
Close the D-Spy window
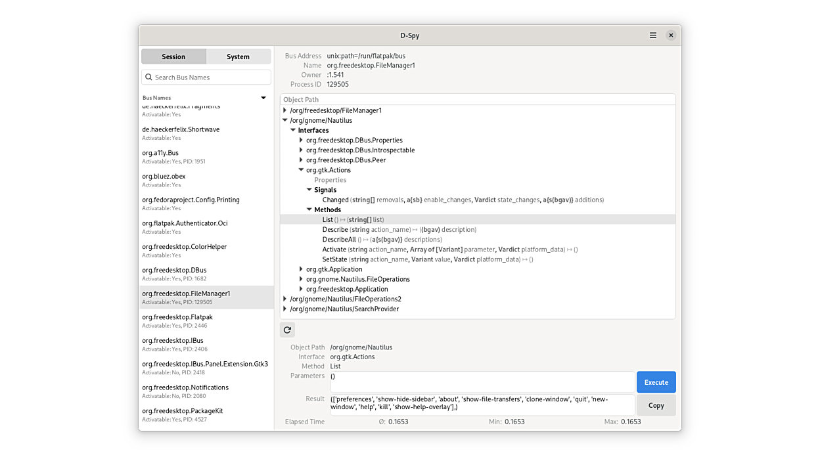click(670, 35)
